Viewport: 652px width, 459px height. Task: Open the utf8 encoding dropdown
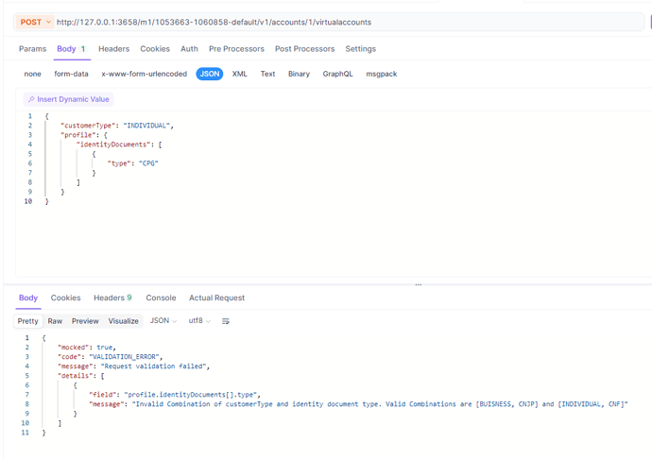199,321
